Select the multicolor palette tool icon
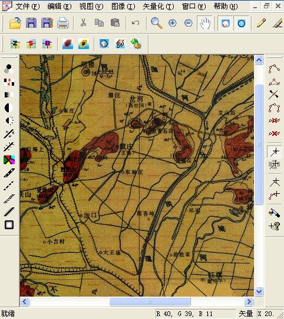This screenshot has height=319, width=284. point(9,159)
